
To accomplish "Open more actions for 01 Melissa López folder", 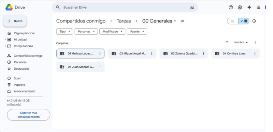I will pos(100,53).
